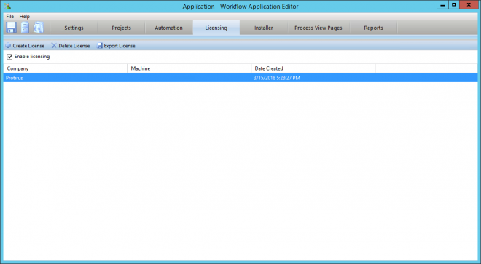Sort by the Date Created column header
This screenshot has width=481, height=264.
point(313,68)
